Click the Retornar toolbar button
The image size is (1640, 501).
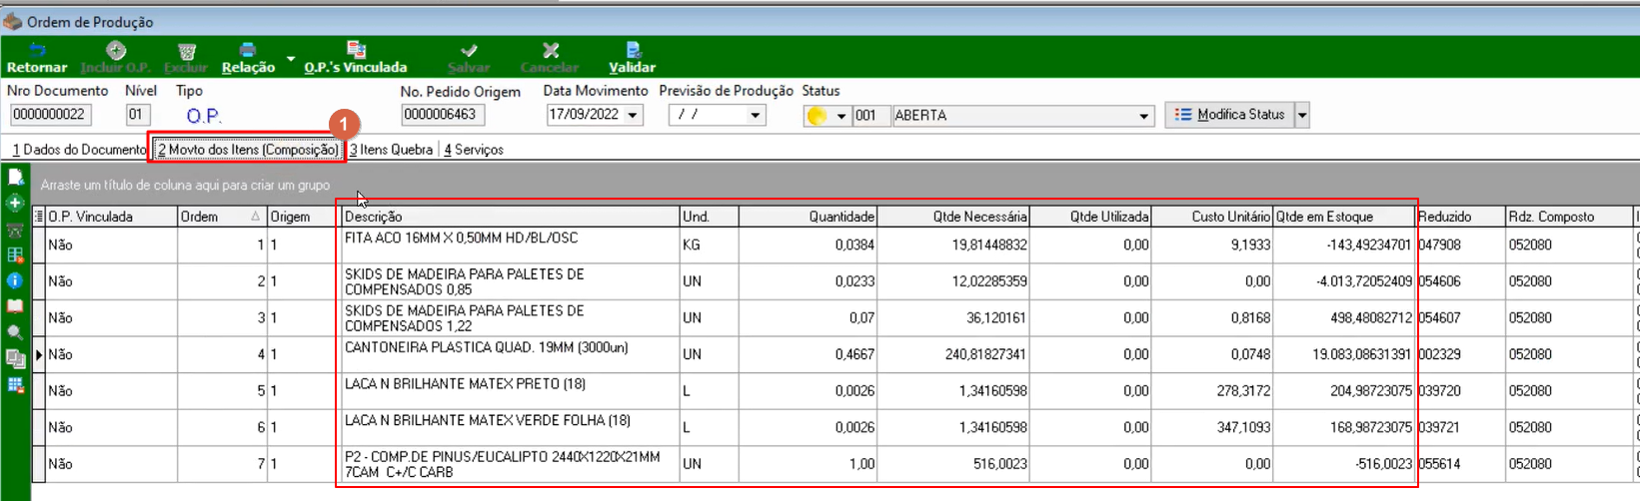pyautogui.click(x=37, y=58)
